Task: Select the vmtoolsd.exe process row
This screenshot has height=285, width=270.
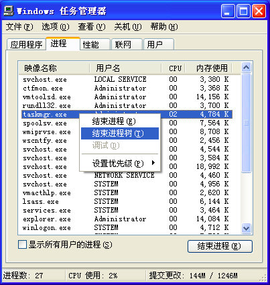Action: 127,97
